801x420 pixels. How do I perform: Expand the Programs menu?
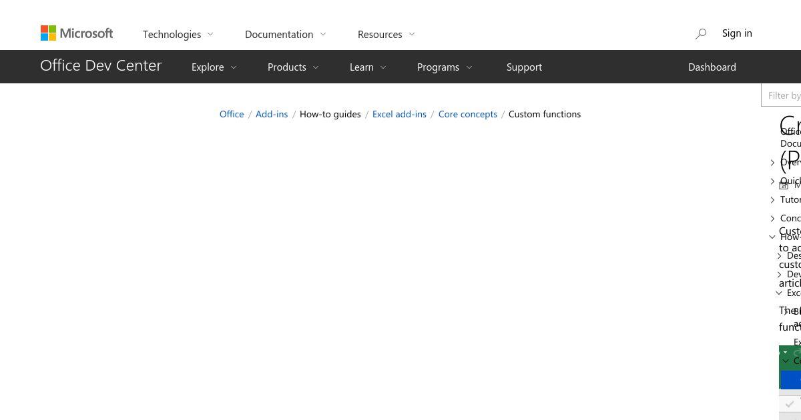point(445,67)
